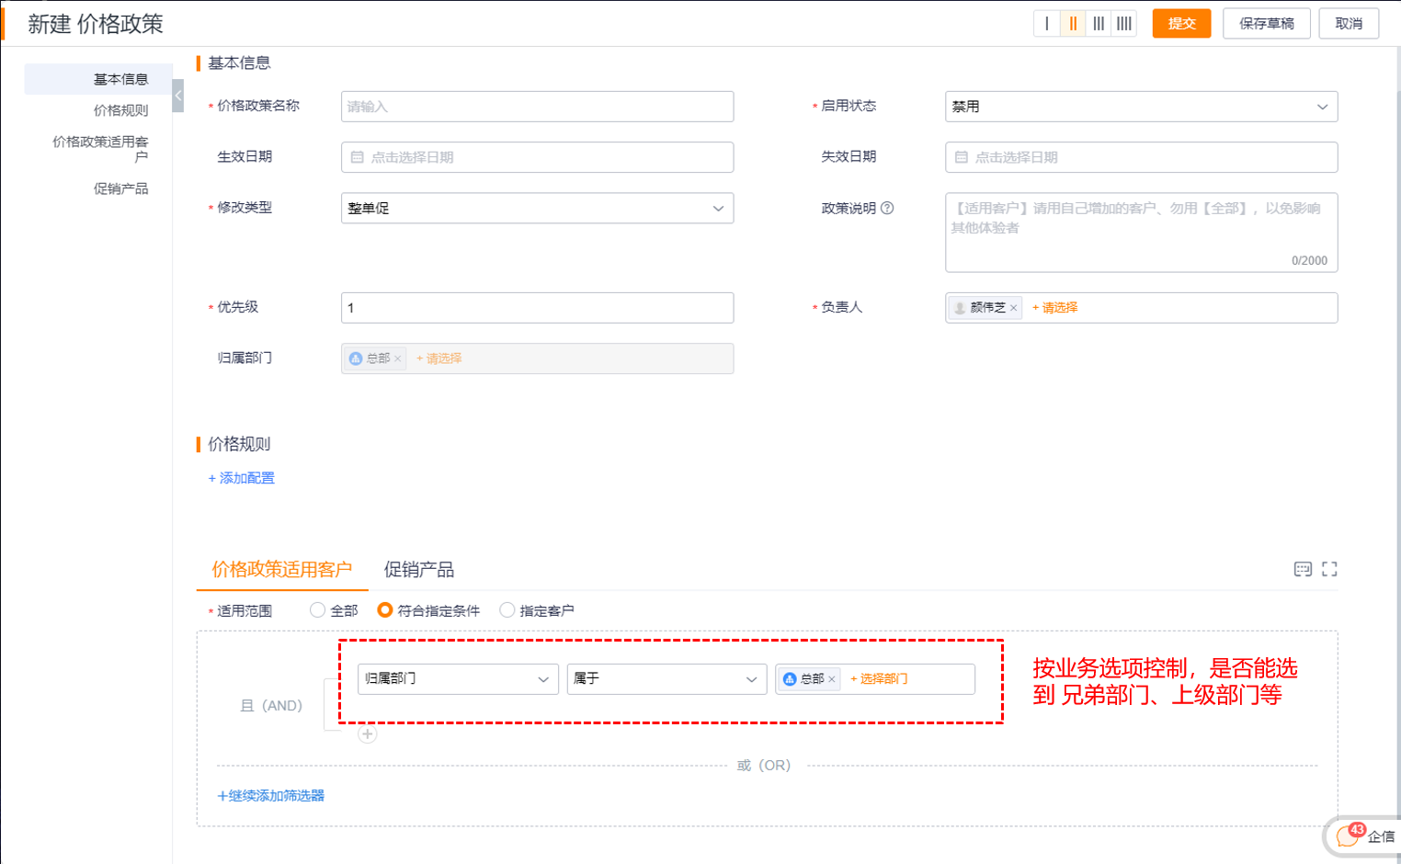
Task: Select the 指定客户 radio option
Action: click(507, 610)
